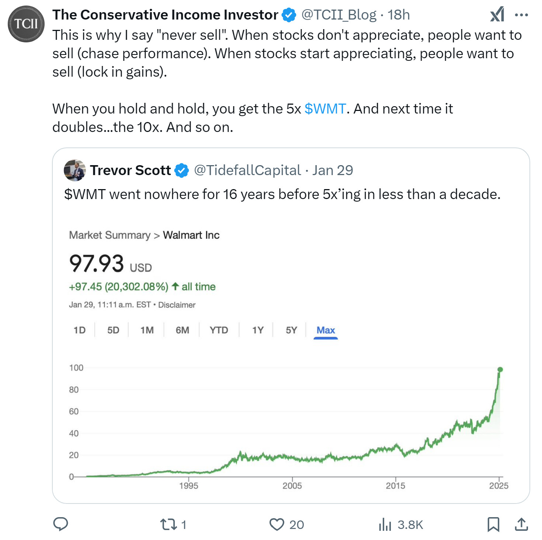The height and width of the screenshot is (540, 542).
Task: Bookmark this post
Action: (x=493, y=524)
